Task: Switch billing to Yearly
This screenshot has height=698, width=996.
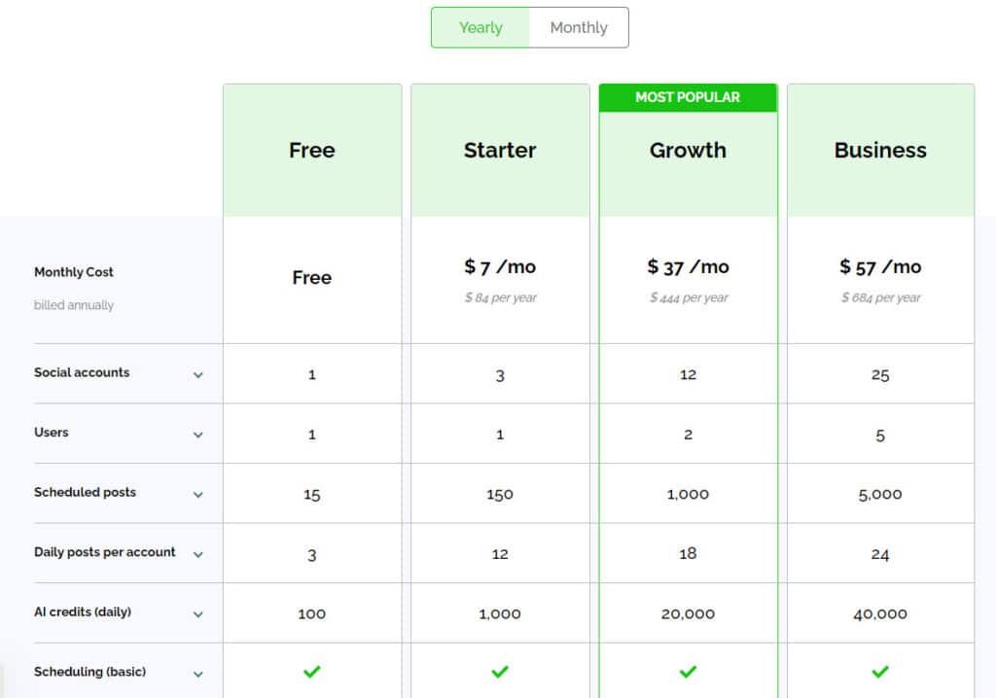Action: pos(480,27)
